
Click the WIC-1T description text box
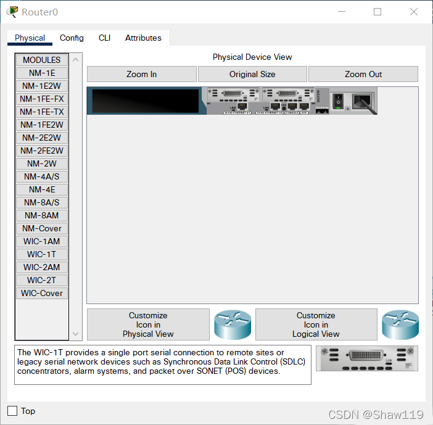pos(163,365)
